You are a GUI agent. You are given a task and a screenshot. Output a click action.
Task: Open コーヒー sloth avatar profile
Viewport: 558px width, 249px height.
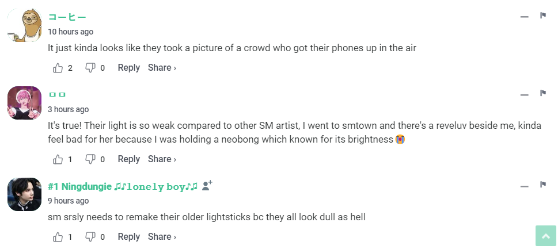(x=24, y=25)
